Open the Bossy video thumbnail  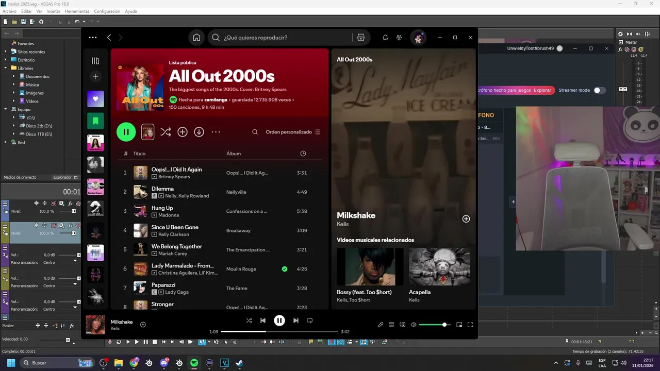point(370,266)
